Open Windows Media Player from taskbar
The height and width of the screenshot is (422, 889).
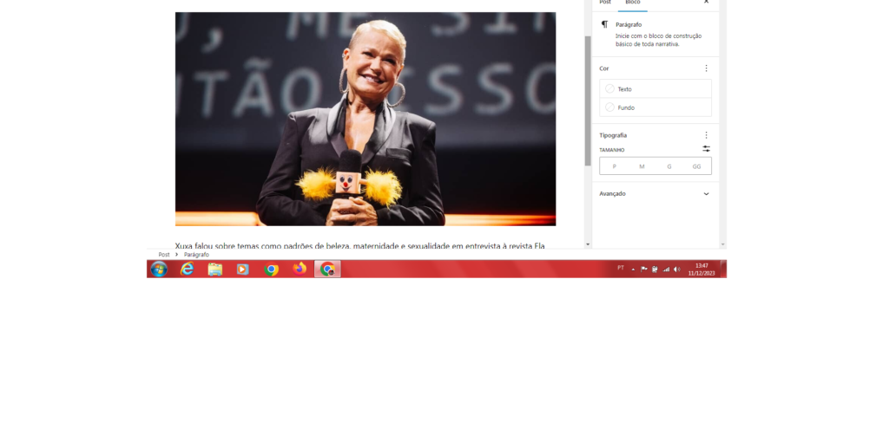(243, 269)
